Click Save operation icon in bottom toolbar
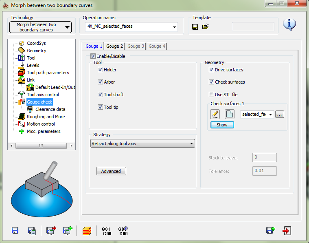Image resolution: width=309 pixels, height=243 pixels. tap(15, 230)
